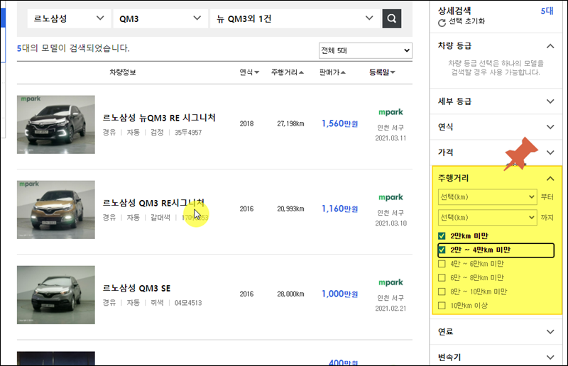Image resolution: width=568 pixels, height=366 pixels.
Task: Click the 1,160만원 price
Action: [x=340, y=209]
